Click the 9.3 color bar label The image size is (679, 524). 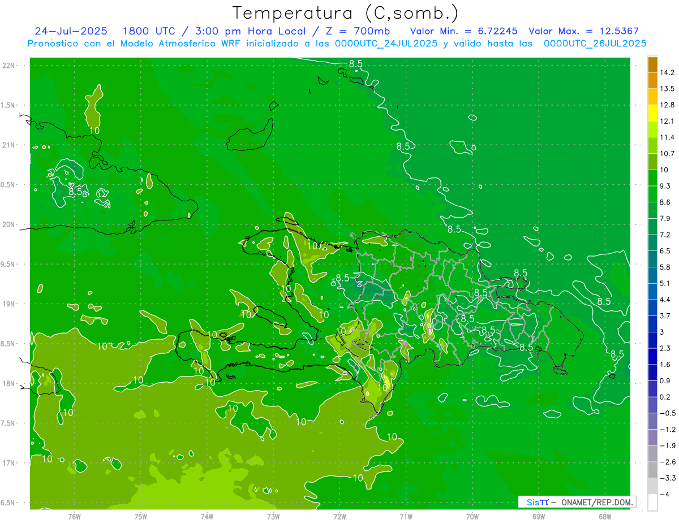[665, 186]
